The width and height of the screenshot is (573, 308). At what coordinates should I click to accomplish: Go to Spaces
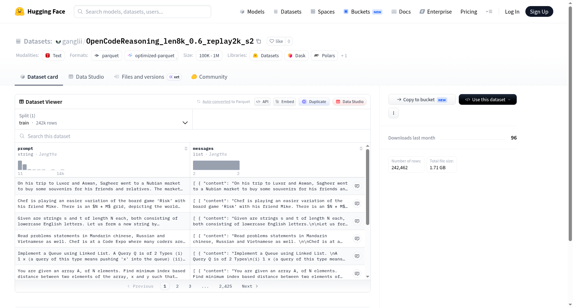tap(322, 12)
